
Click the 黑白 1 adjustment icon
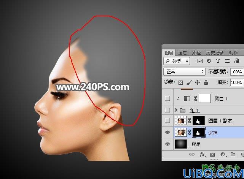tap(187, 98)
